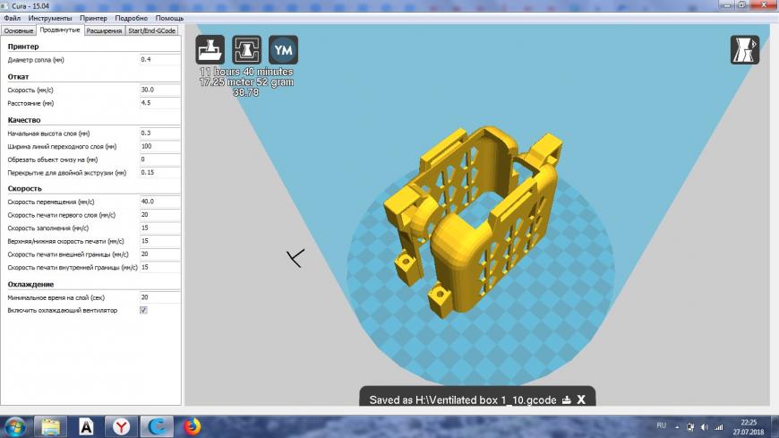The width and height of the screenshot is (779, 438).
Task: Click the Качество section heading
Action: [24, 120]
